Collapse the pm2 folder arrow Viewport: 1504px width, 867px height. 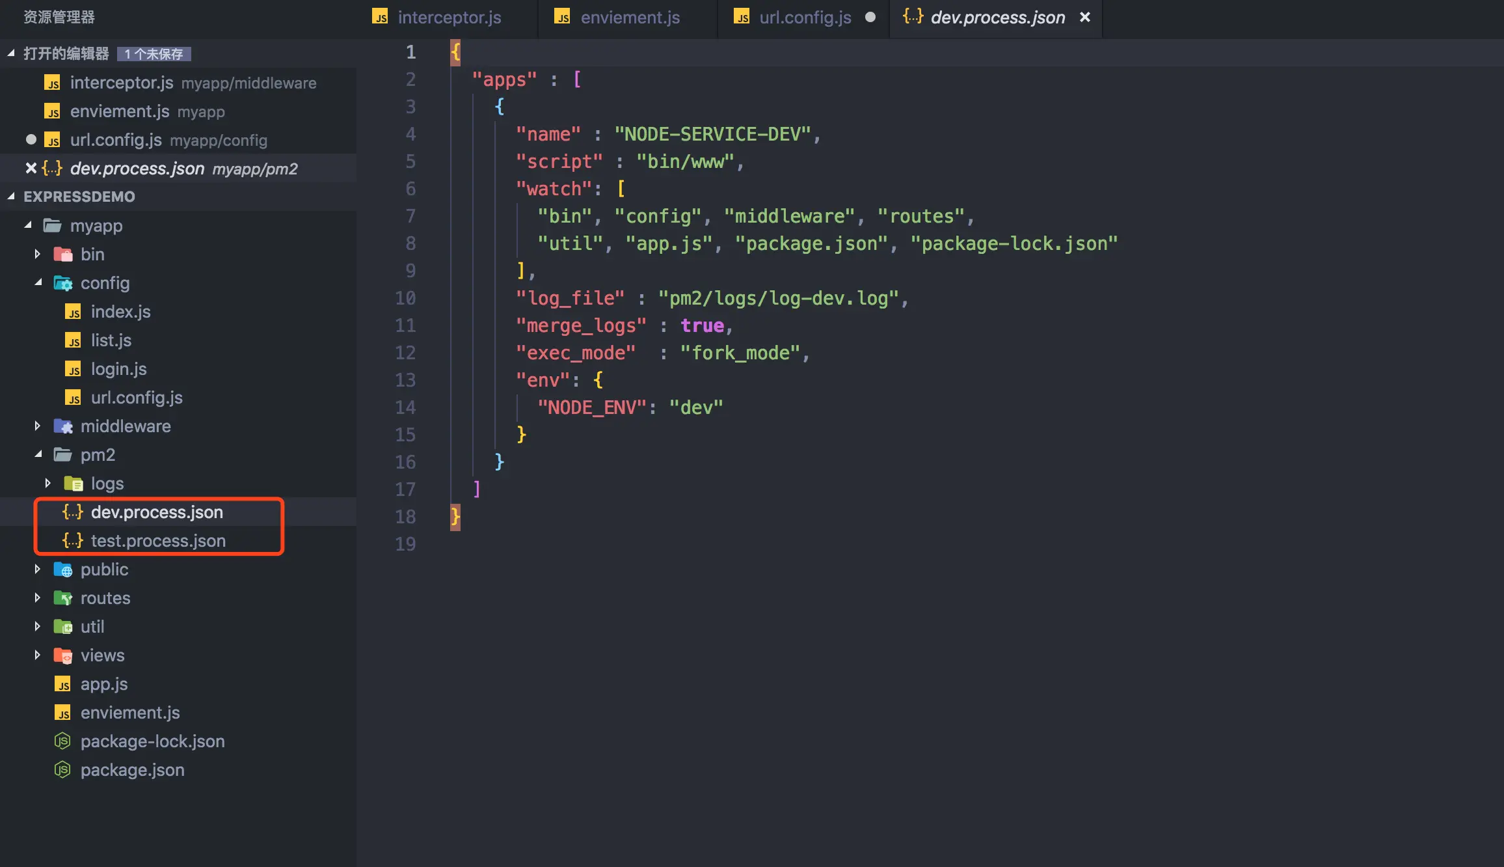[x=38, y=454]
